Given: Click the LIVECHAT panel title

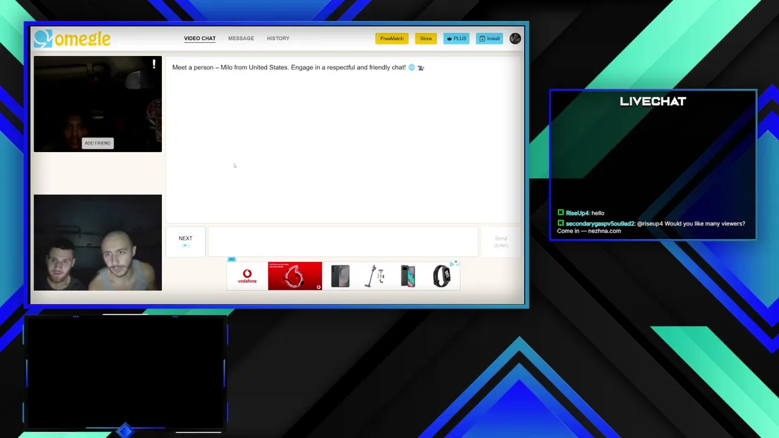Looking at the screenshot, I should coord(653,102).
